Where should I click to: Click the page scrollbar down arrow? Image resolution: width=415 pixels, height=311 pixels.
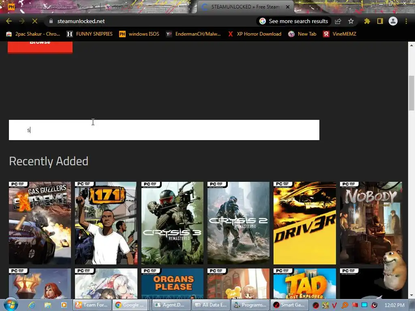coord(411,295)
